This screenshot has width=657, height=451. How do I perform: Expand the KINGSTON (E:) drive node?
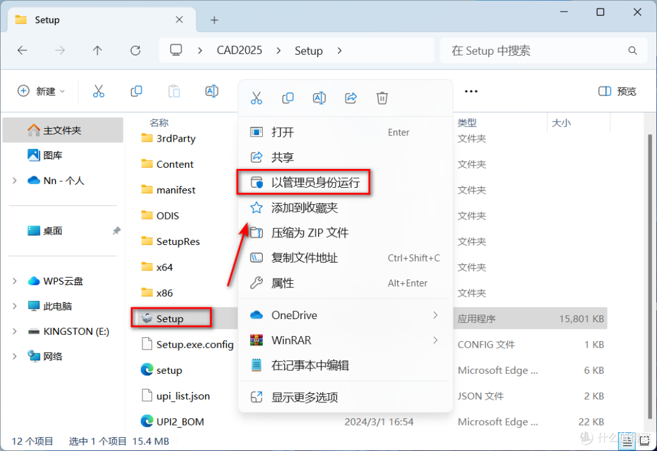[15, 331]
